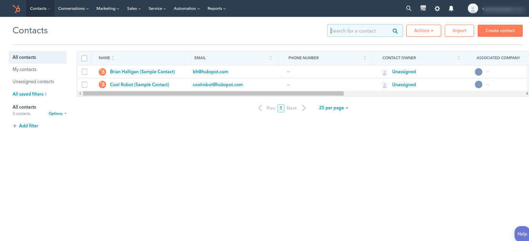Check the row checkbox for Brian Halligan
This screenshot has height=241, width=529.
click(x=84, y=72)
